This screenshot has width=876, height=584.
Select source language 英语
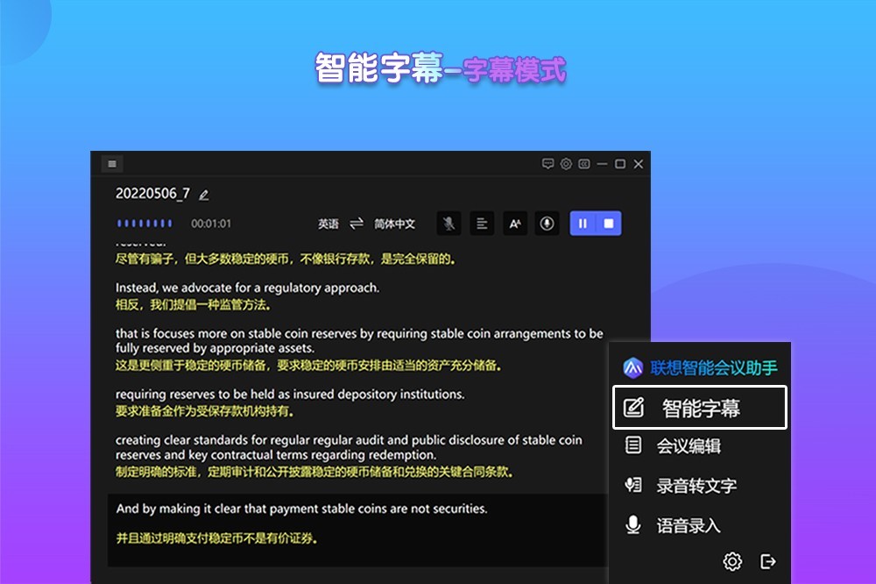(328, 224)
